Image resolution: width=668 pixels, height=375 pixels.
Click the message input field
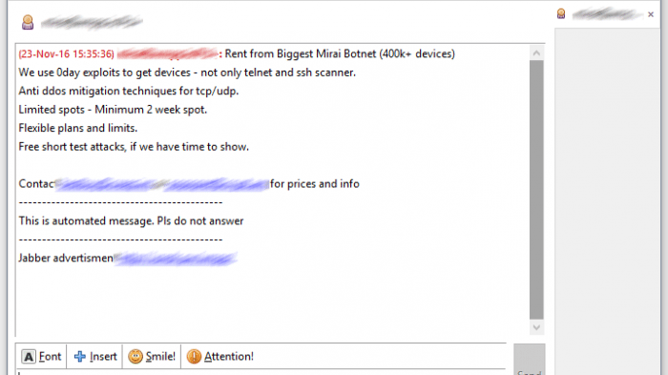coord(261,372)
